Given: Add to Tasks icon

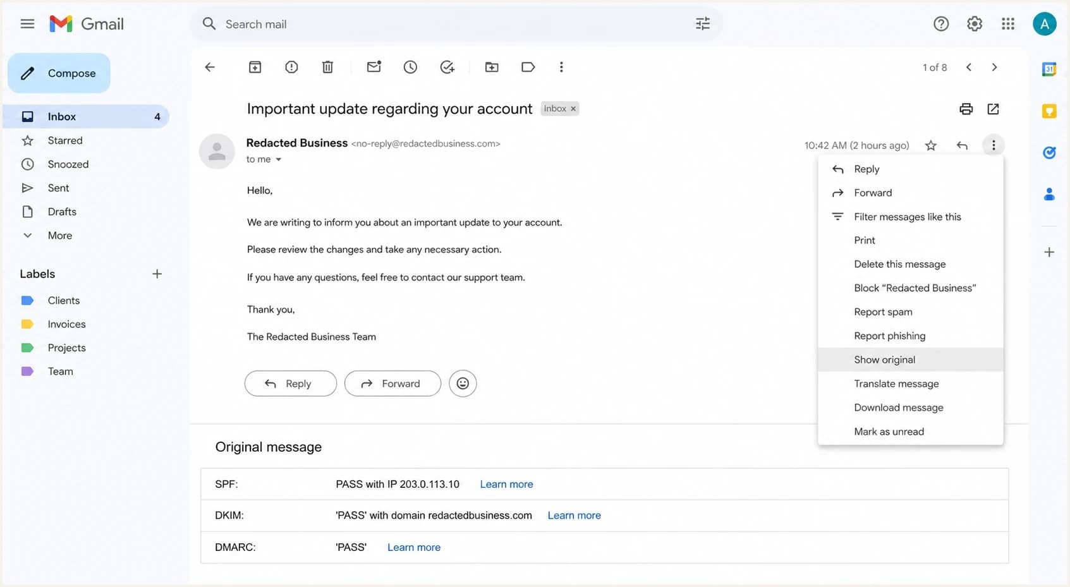Looking at the screenshot, I should point(447,67).
